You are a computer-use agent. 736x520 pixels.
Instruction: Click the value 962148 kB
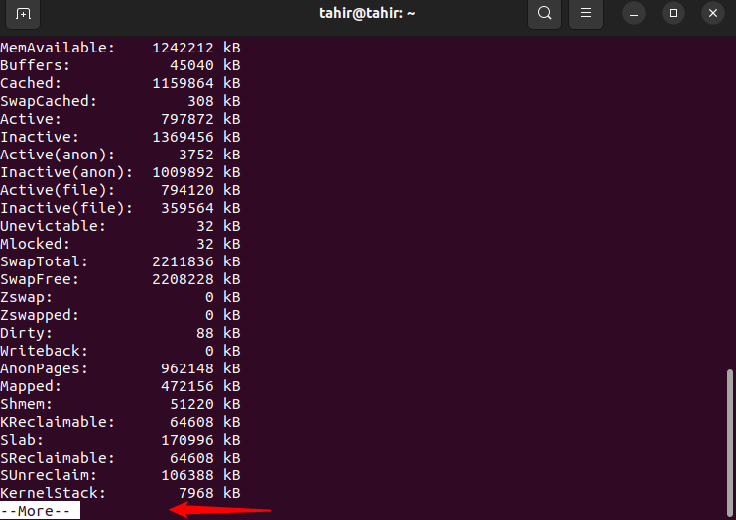coord(201,368)
